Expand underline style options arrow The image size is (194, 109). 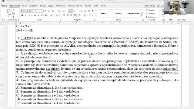point(32,15)
